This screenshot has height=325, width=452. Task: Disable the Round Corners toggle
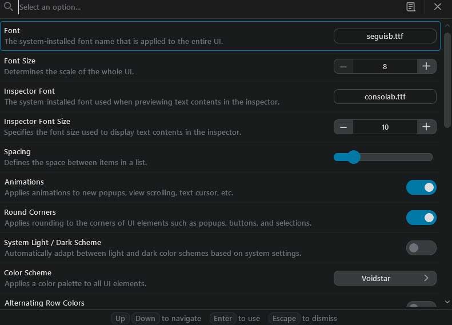click(421, 218)
